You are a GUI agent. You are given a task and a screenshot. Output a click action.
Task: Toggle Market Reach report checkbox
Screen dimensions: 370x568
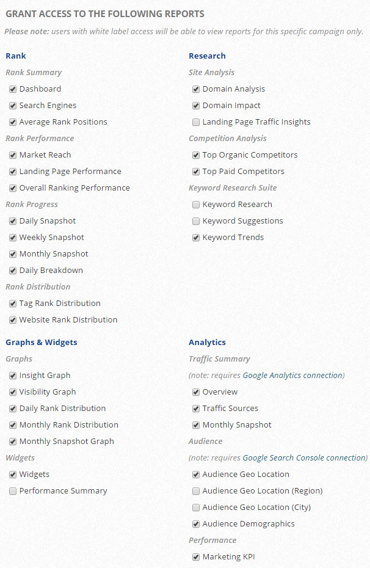click(x=13, y=155)
